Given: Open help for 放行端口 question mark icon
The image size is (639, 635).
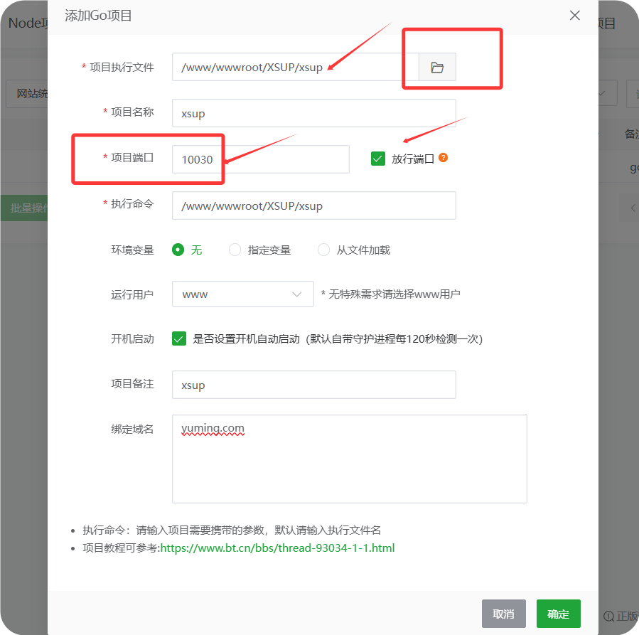Looking at the screenshot, I should (x=443, y=158).
